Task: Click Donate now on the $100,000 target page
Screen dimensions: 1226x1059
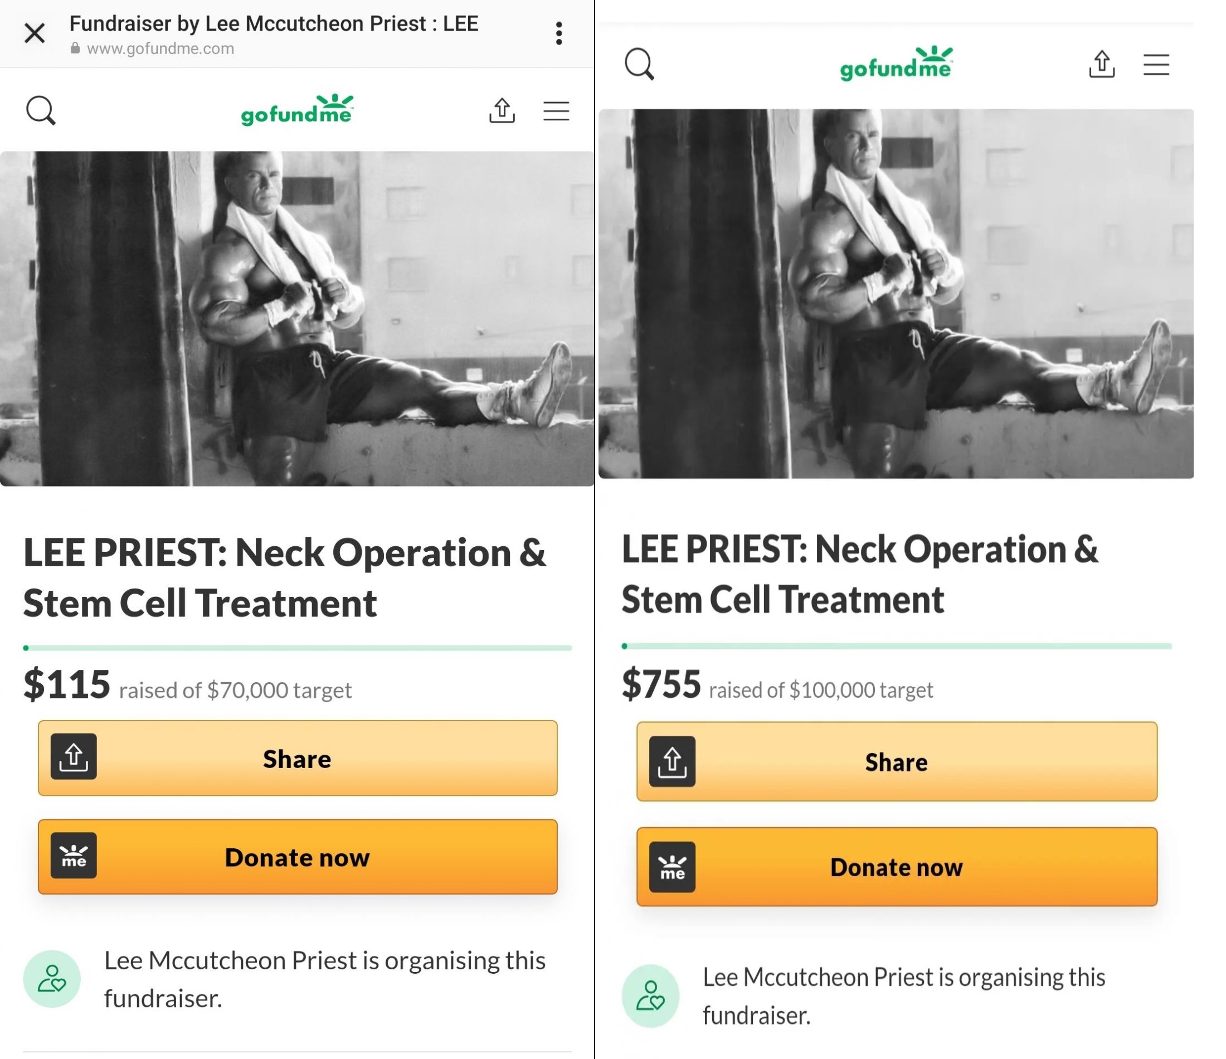Action: click(x=897, y=867)
